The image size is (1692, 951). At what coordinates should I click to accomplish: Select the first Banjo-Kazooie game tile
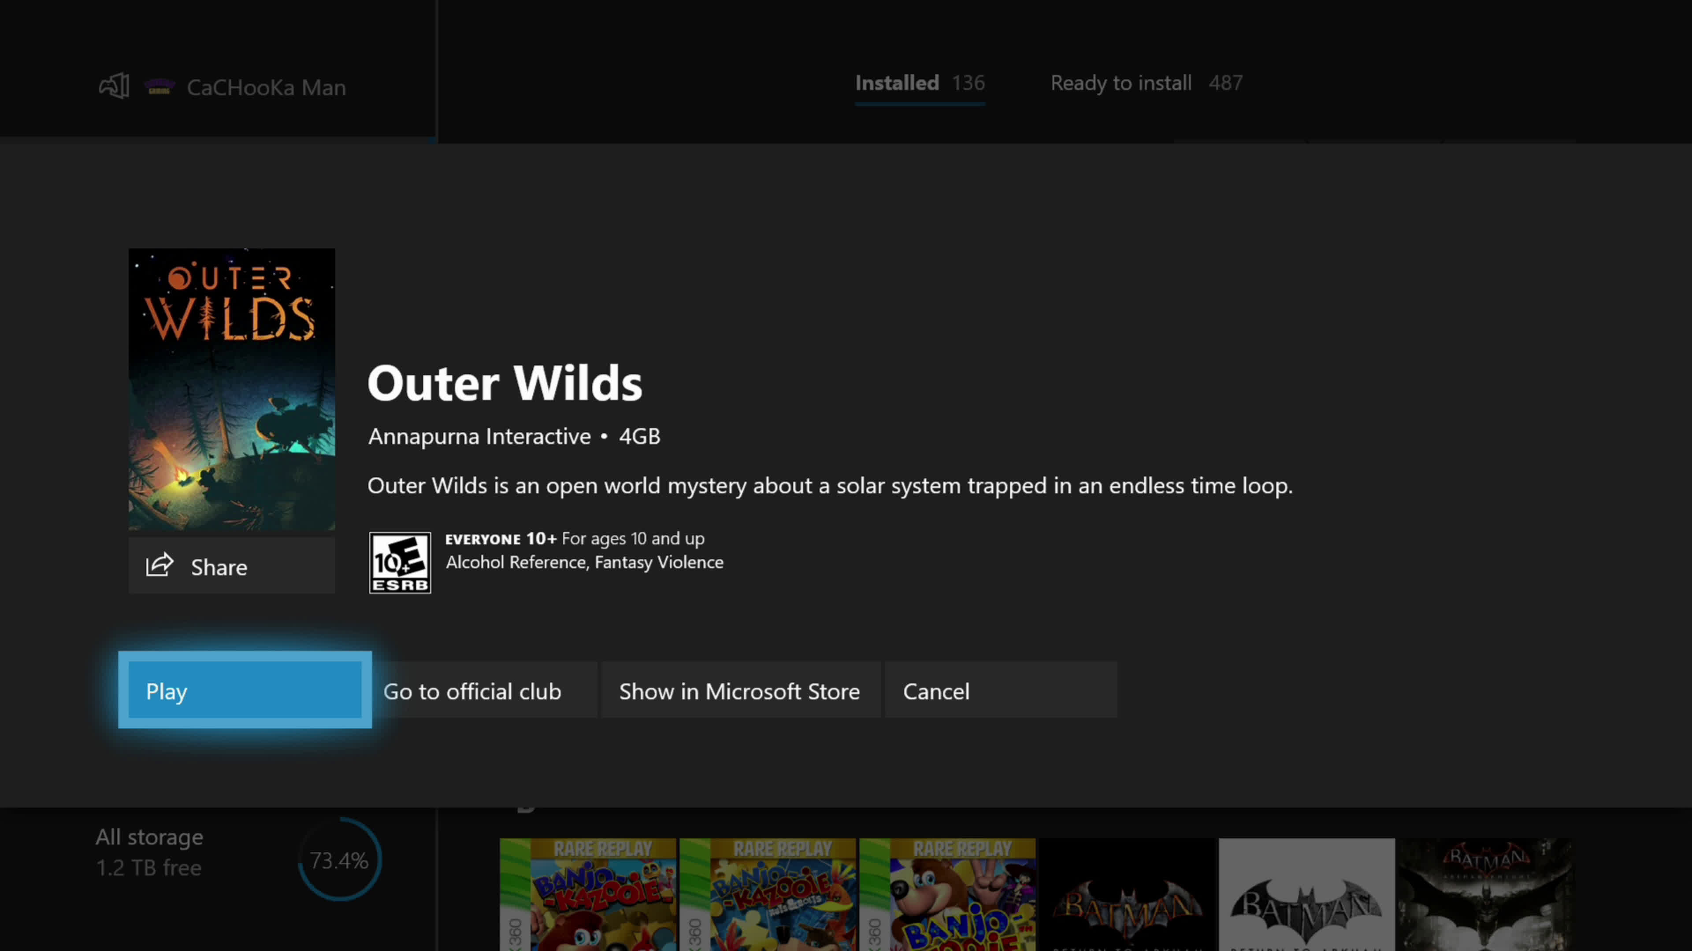pyautogui.click(x=588, y=894)
